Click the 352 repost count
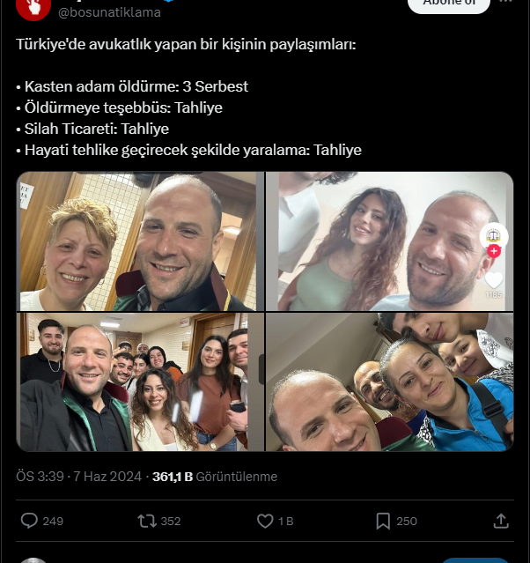The height and width of the screenshot is (563, 530). [171, 521]
